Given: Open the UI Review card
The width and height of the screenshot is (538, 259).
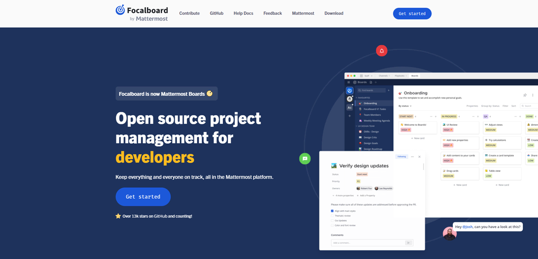Looking at the screenshot, I should tap(460, 127).
